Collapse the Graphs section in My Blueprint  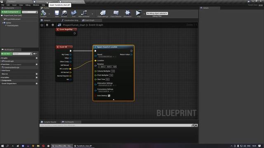tap(1, 58)
